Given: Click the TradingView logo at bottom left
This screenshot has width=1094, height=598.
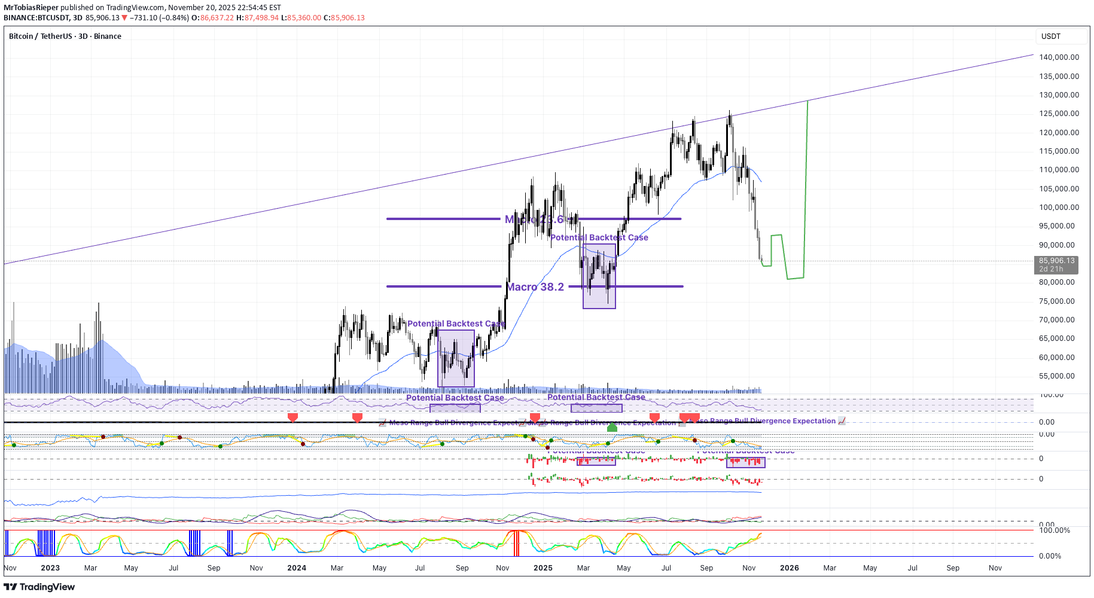Looking at the screenshot, I should [40, 587].
